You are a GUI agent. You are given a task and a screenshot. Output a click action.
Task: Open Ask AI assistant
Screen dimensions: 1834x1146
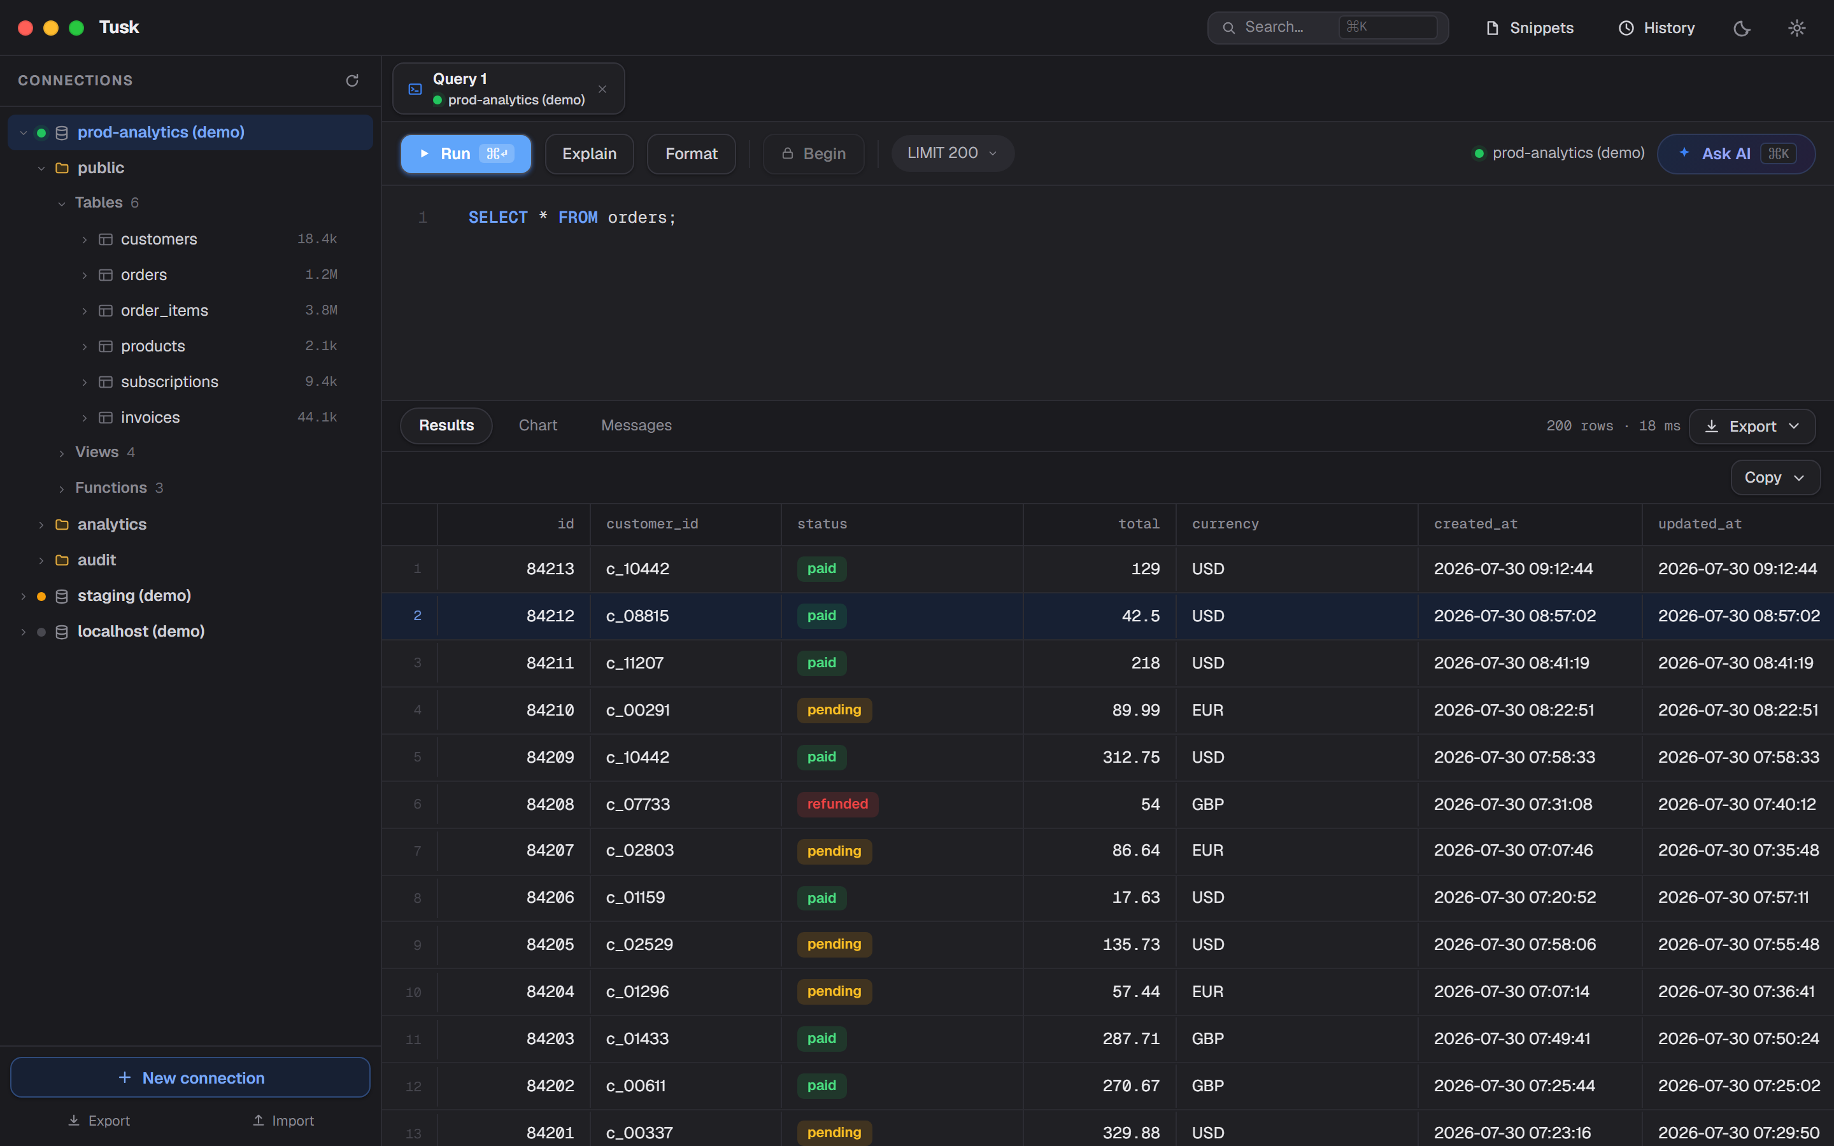tap(1736, 154)
